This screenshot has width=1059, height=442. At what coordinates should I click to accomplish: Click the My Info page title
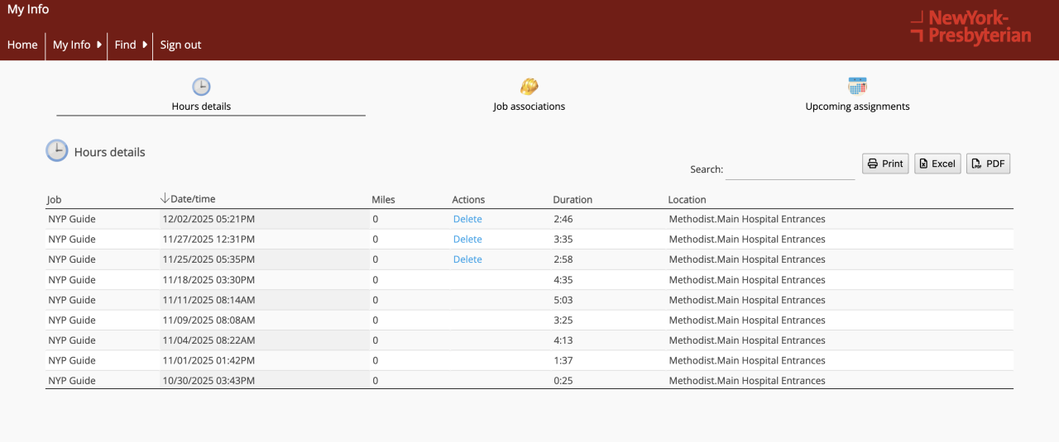pyautogui.click(x=28, y=10)
